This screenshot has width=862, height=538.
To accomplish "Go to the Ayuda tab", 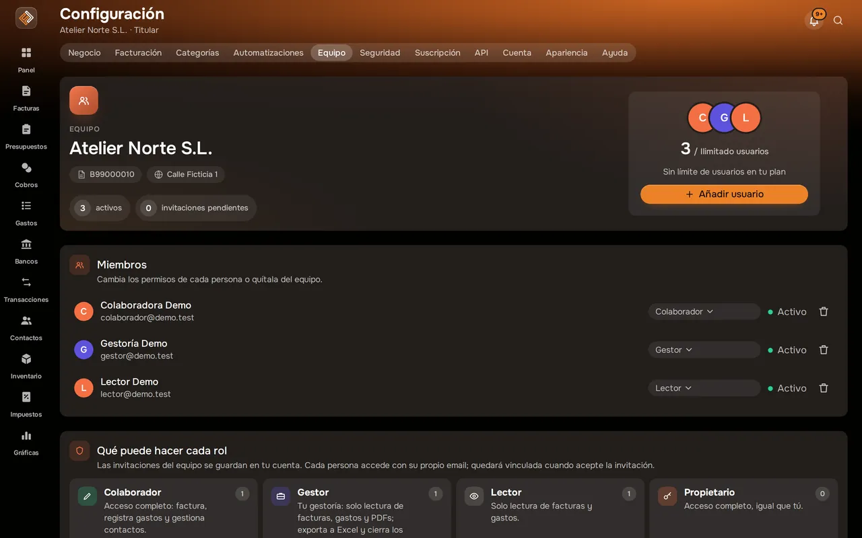I will [x=615, y=52].
